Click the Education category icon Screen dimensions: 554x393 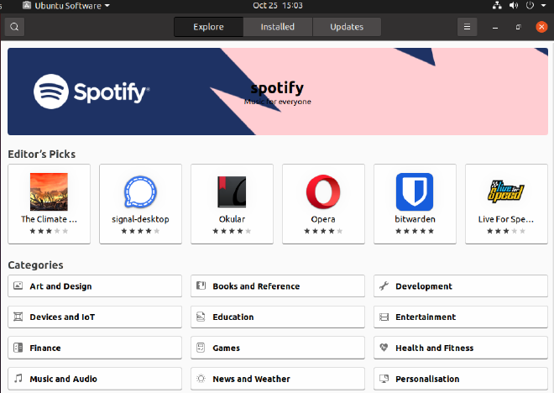(201, 317)
